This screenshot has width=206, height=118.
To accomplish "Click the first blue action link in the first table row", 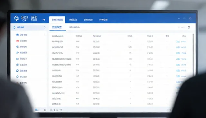I will 178,42.
